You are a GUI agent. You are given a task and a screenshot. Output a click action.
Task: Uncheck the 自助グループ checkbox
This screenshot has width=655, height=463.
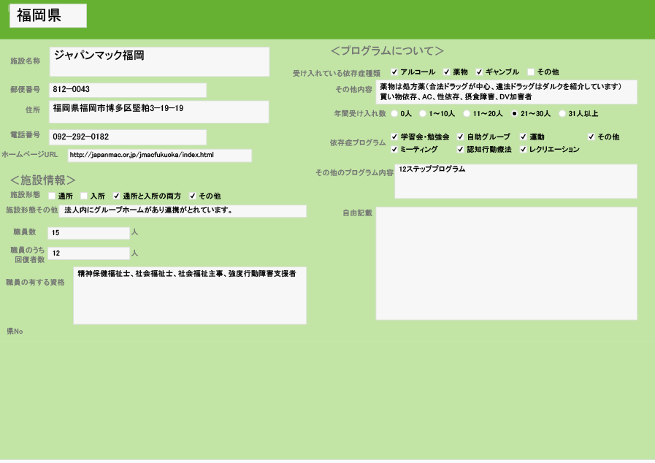pyautogui.click(x=461, y=137)
